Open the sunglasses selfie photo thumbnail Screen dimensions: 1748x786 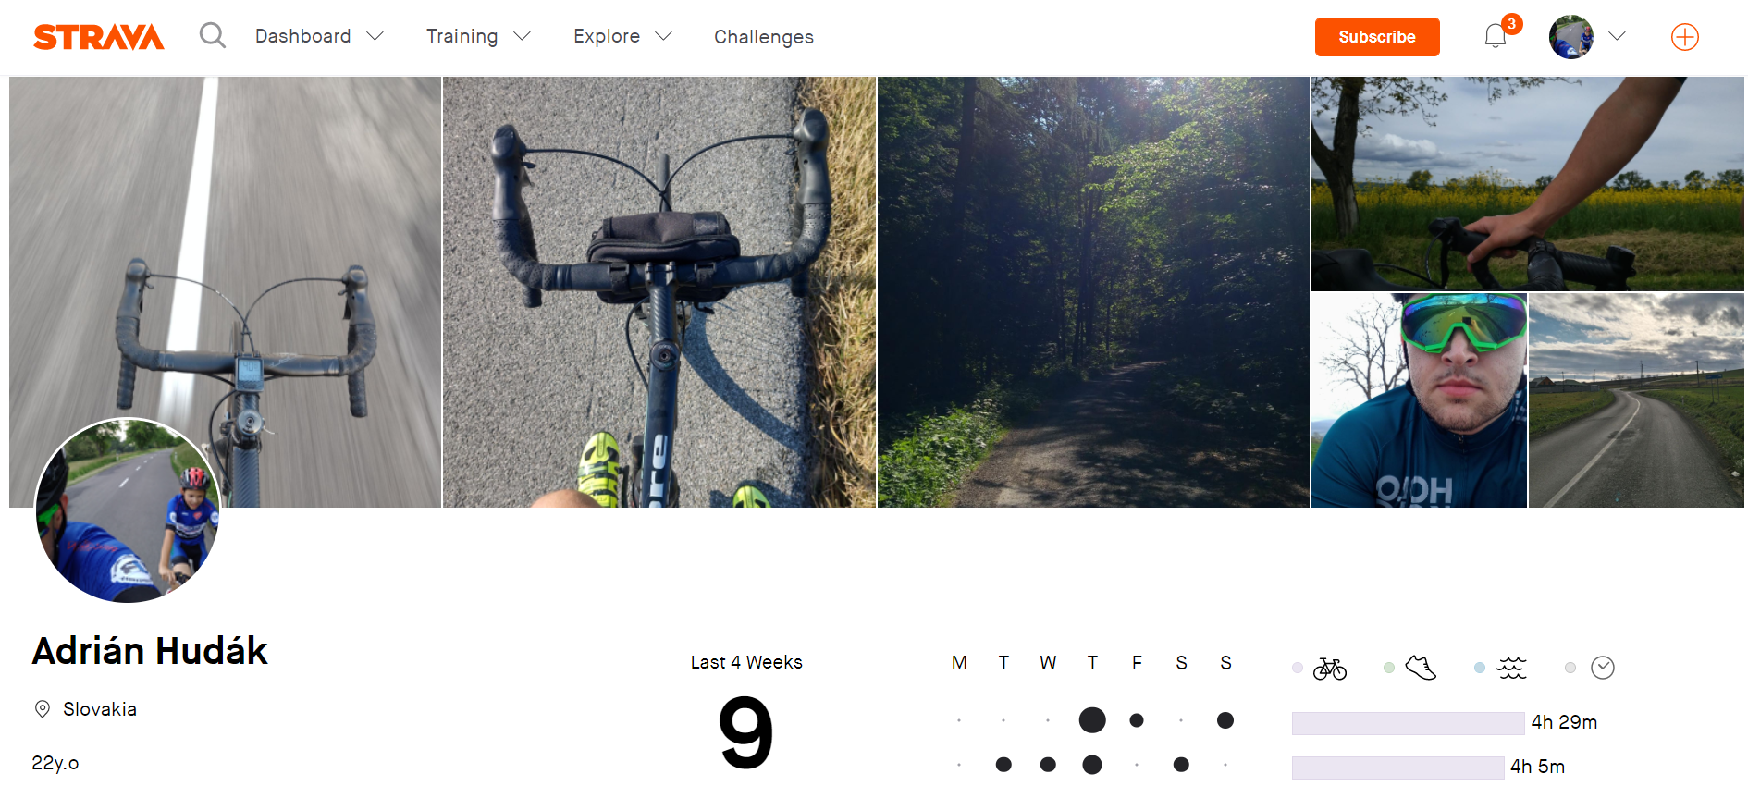(x=1419, y=400)
